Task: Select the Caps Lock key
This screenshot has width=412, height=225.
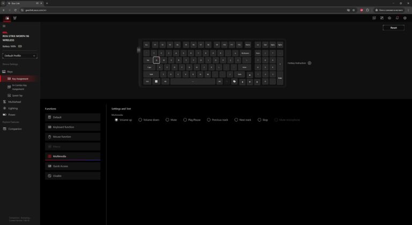Action: tap(150, 67)
